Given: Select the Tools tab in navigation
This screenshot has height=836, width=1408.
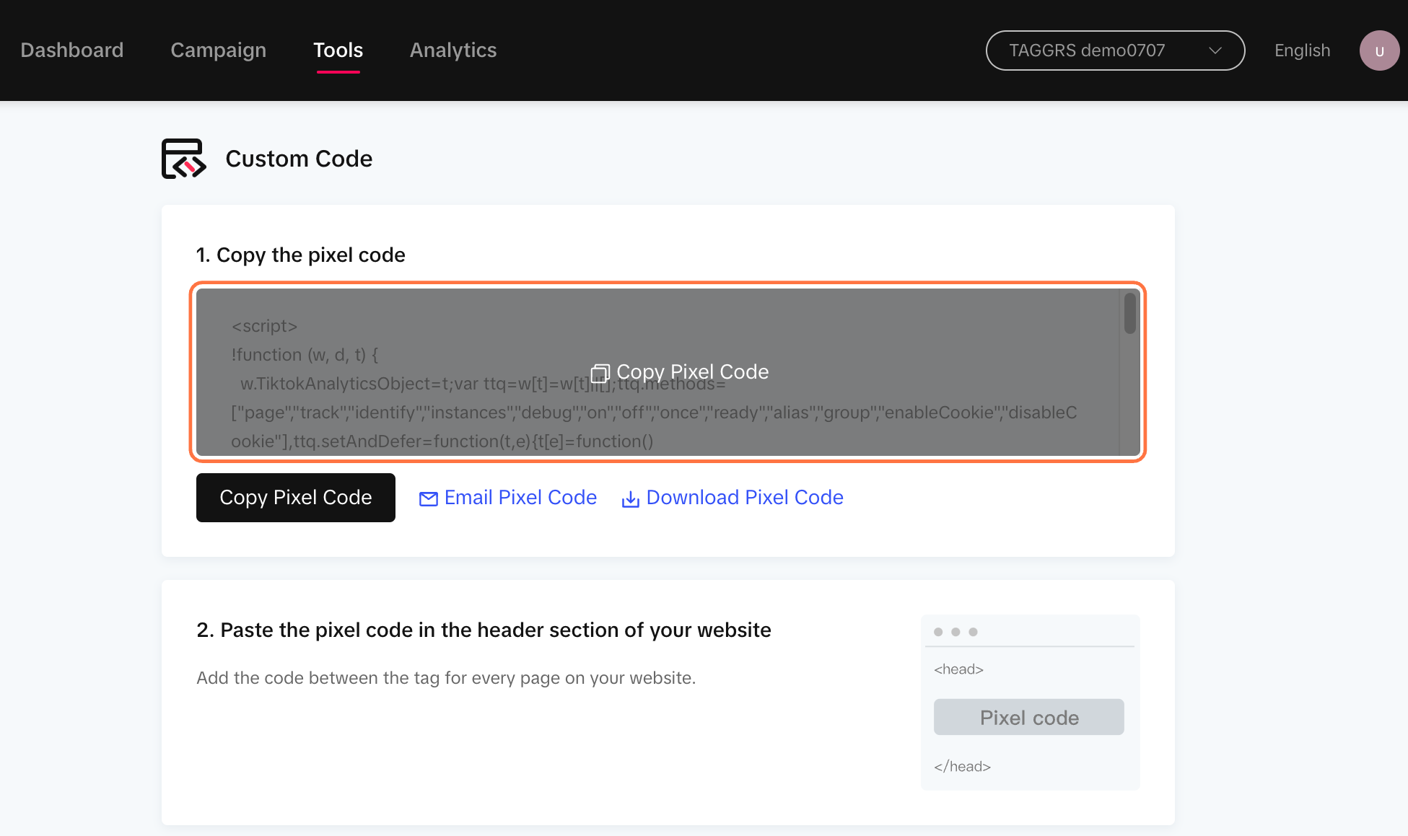Looking at the screenshot, I should (x=338, y=49).
